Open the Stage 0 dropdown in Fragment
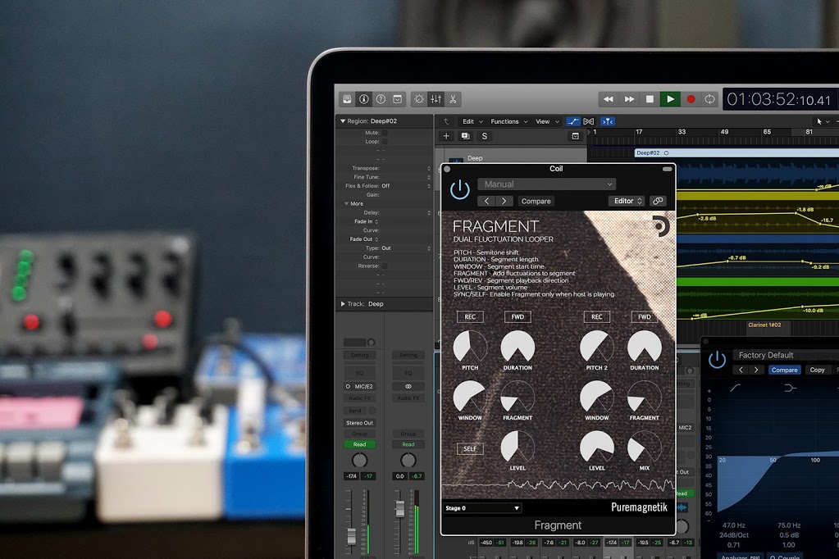The image size is (839, 559). point(482,508)
